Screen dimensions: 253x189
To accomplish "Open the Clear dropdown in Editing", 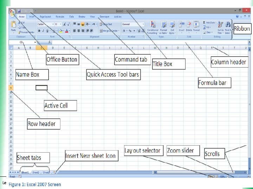I will point(208,32).
